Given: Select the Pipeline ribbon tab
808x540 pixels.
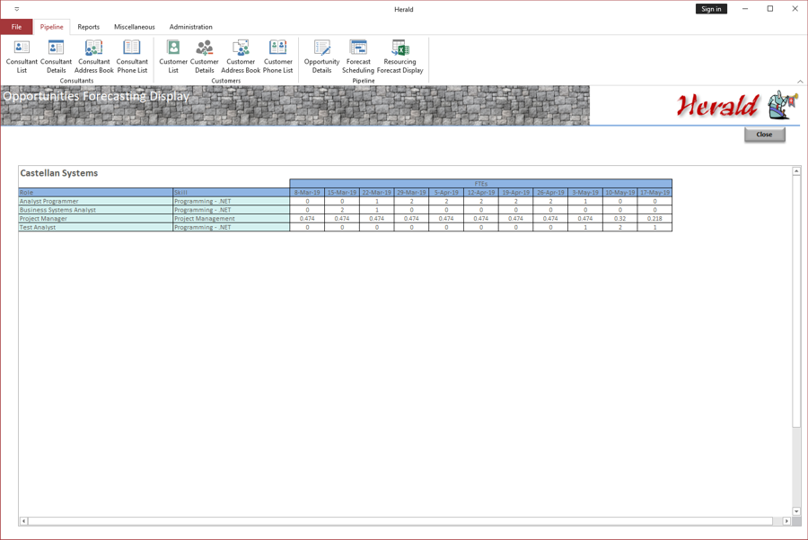Looking at the screenshot, I should coord(51,27).
